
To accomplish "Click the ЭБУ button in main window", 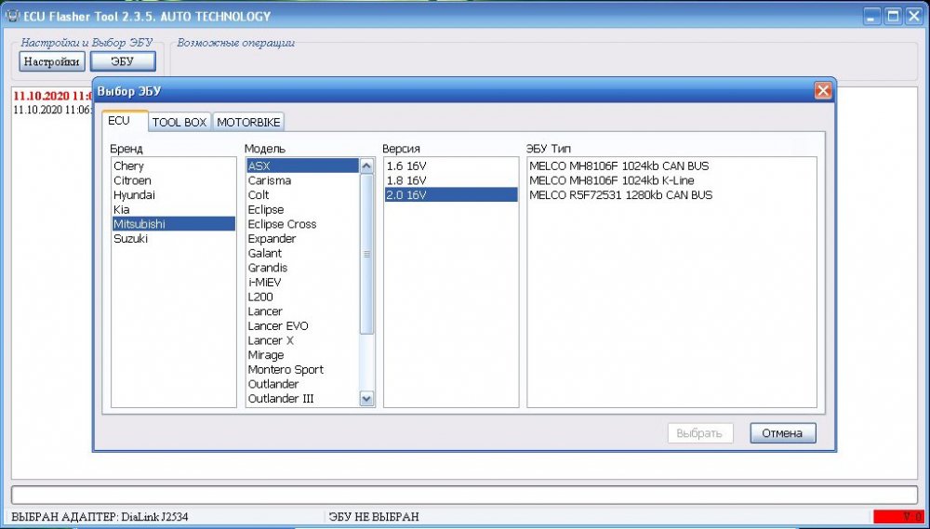I will point(123,61).
